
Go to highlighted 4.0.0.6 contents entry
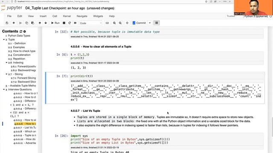pyautogui.click(x=25, y=124)
